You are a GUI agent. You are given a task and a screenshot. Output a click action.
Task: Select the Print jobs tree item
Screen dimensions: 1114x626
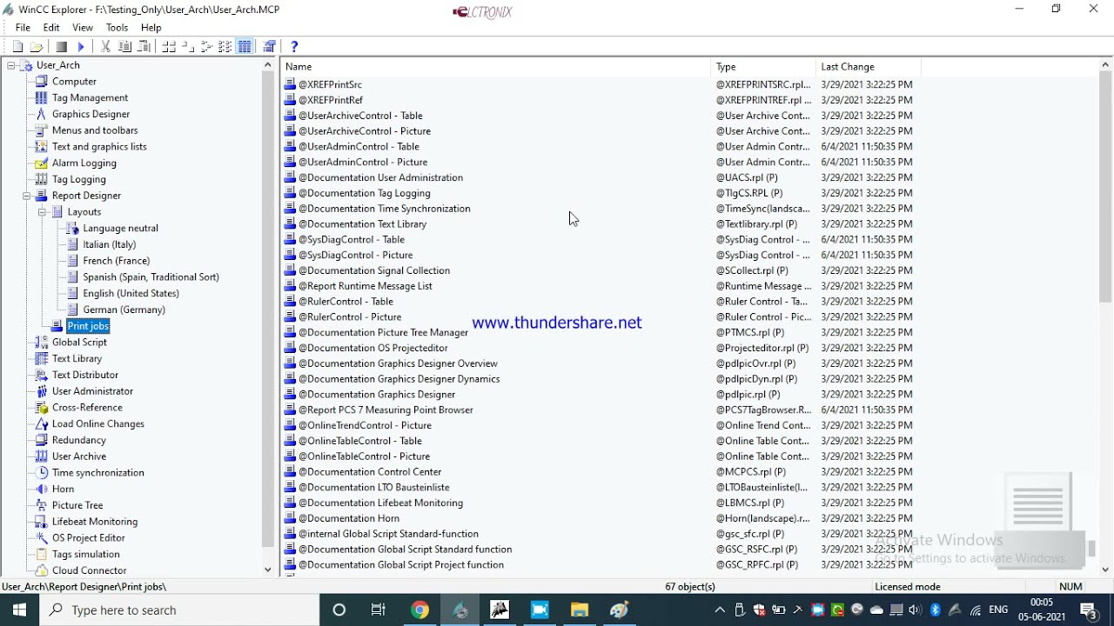[x=88, y=326]
